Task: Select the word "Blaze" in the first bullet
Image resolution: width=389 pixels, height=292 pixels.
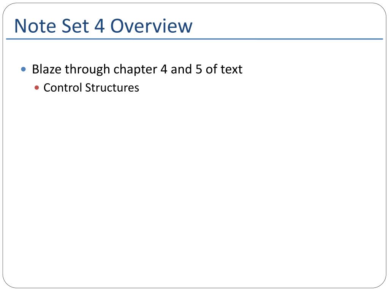Action: point(47,69)
